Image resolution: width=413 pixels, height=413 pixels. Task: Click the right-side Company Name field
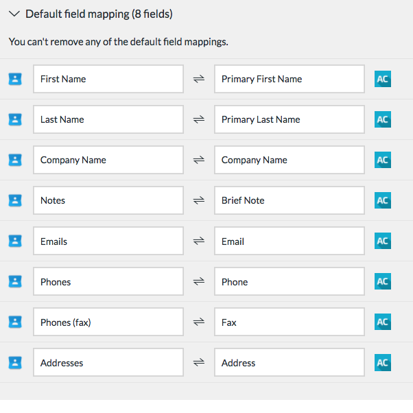pyautogui.click(x=290, y=160)
